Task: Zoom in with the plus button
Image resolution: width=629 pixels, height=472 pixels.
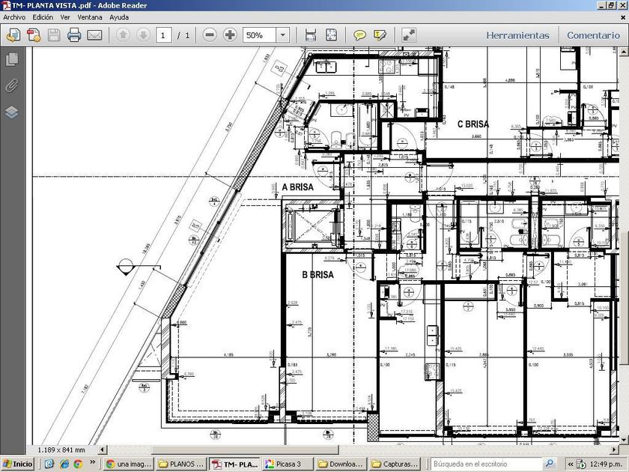Action: (230, 35)
